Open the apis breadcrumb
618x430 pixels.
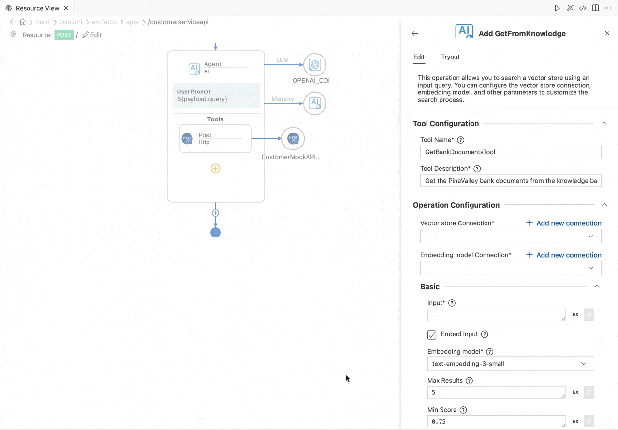tap(132, 22)
